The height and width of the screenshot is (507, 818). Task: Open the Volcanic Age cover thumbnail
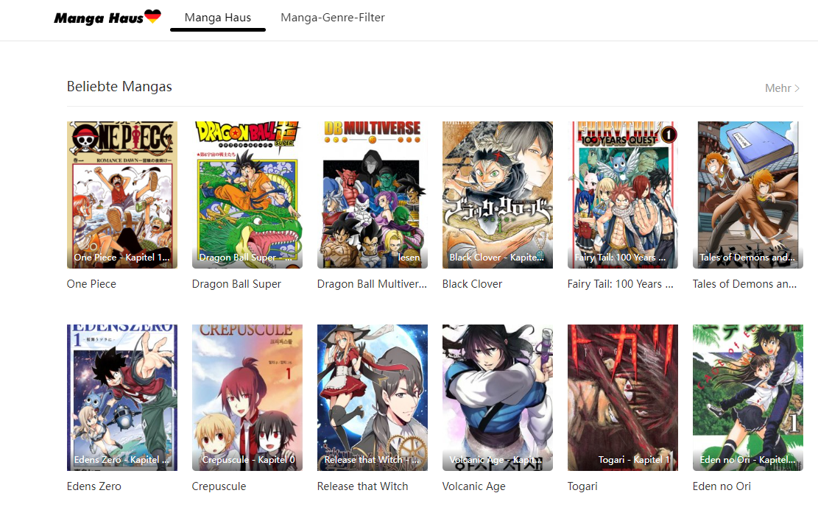(x=498, y=397)
